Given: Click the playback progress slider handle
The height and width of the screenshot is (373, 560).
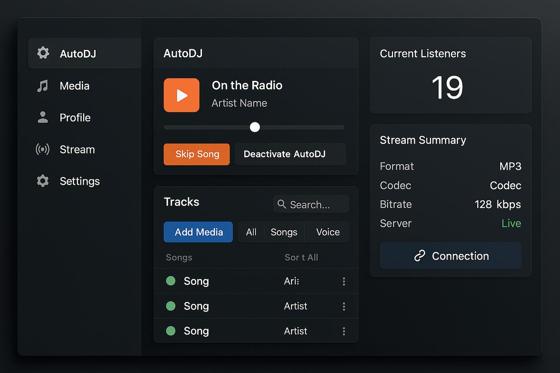Looking at the screenshot, I should 255,127.
